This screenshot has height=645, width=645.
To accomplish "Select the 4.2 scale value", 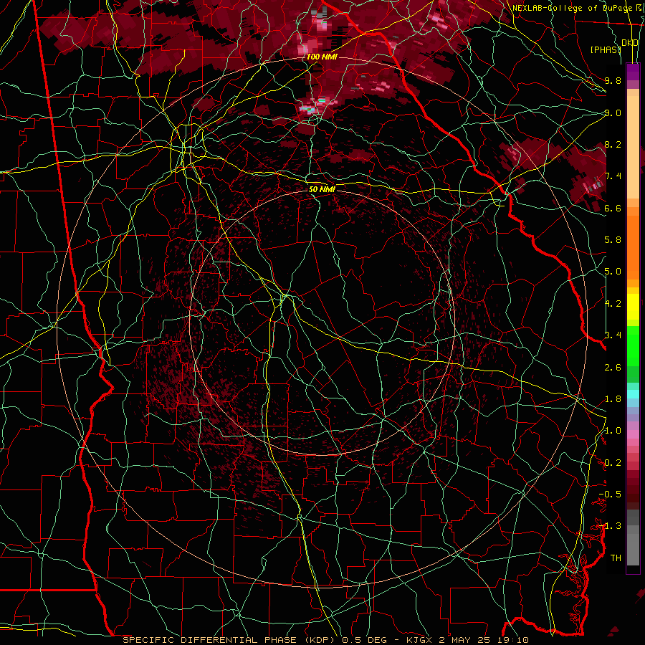I will point(613,304).
